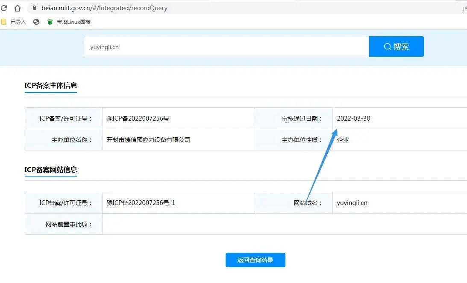Click the 审核通过日期 label cell
The width and height of the screenshot is (467, 283).
point(294,118)
